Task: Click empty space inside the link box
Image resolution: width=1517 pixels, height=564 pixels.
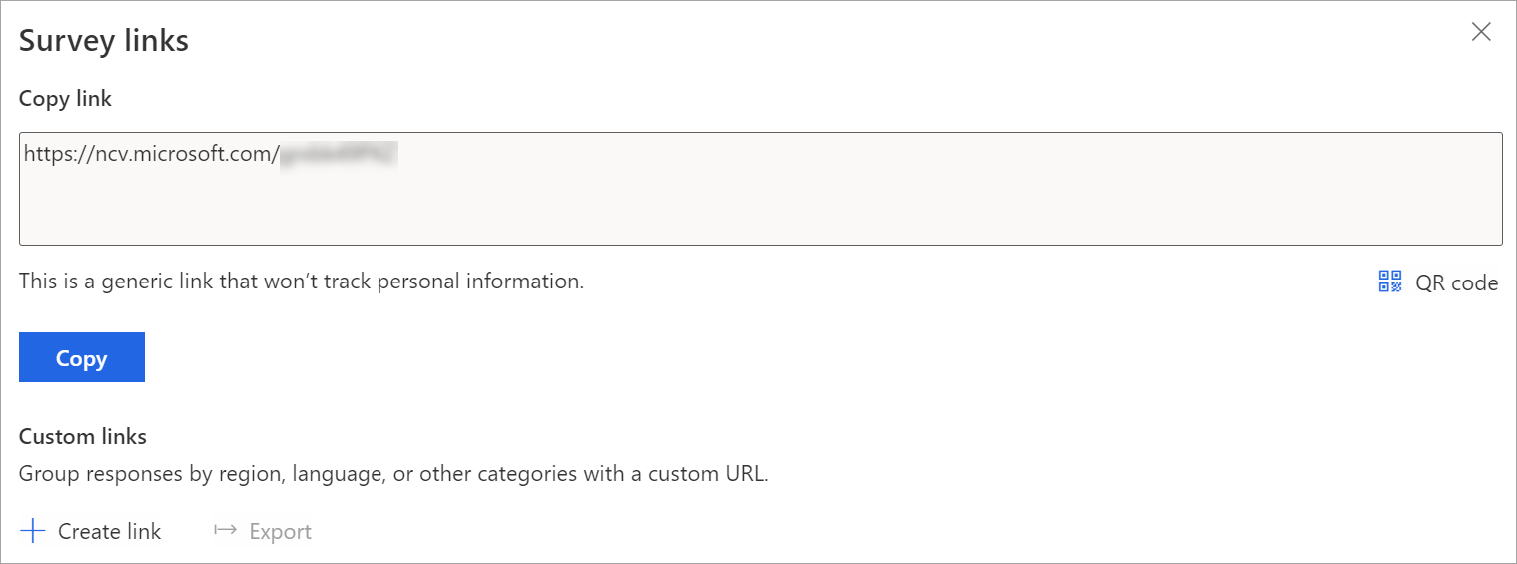Action: (759, 205)
